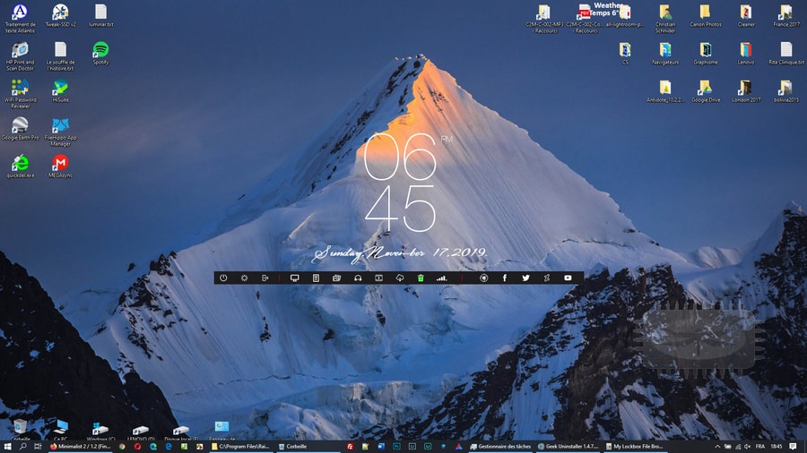Open Google Drive desktop folder
This screenshot has width=807, height=453.
tap(706, 91)
